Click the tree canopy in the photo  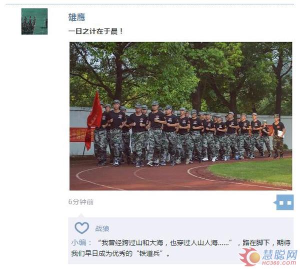(x=181, y=75)
